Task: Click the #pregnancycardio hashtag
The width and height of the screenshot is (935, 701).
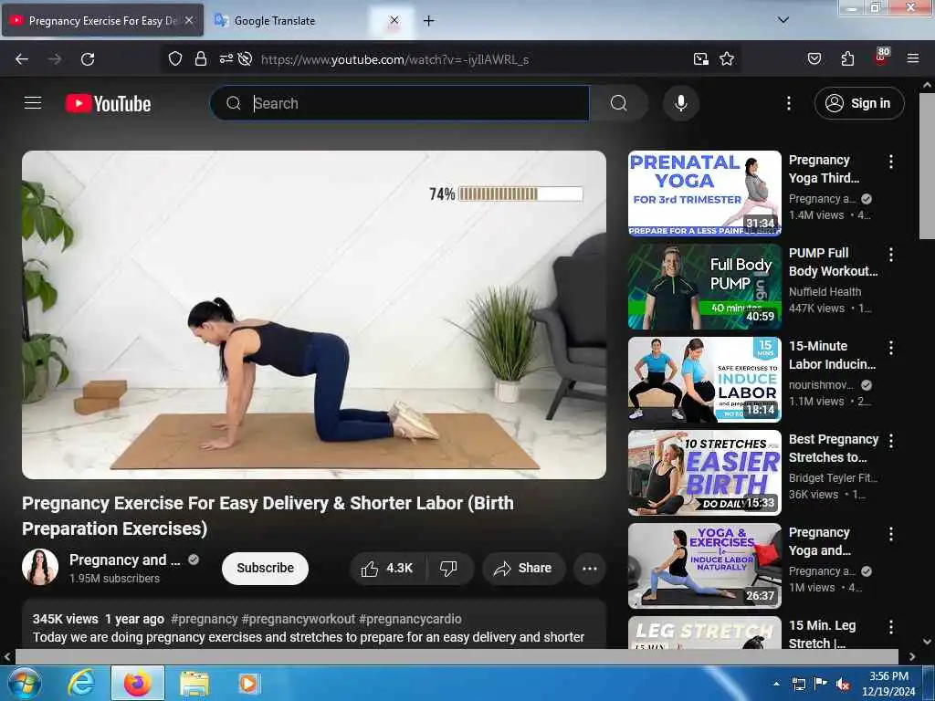Action: pyautogui.click(x=410, y=620)
